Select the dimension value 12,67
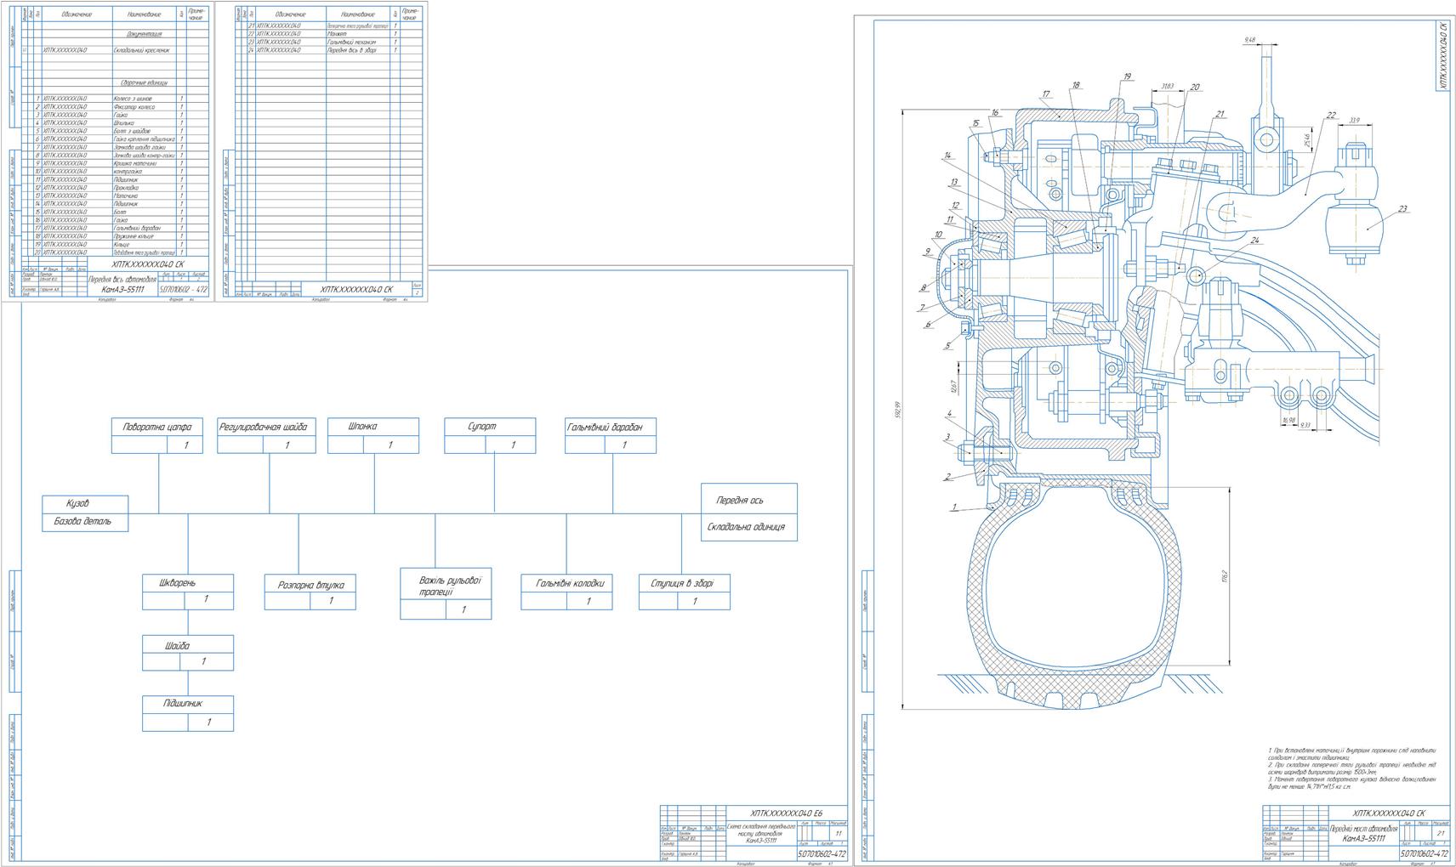The height and width of the screenshot is (867, 1456). pyautogui.click(x=953, y=387)
